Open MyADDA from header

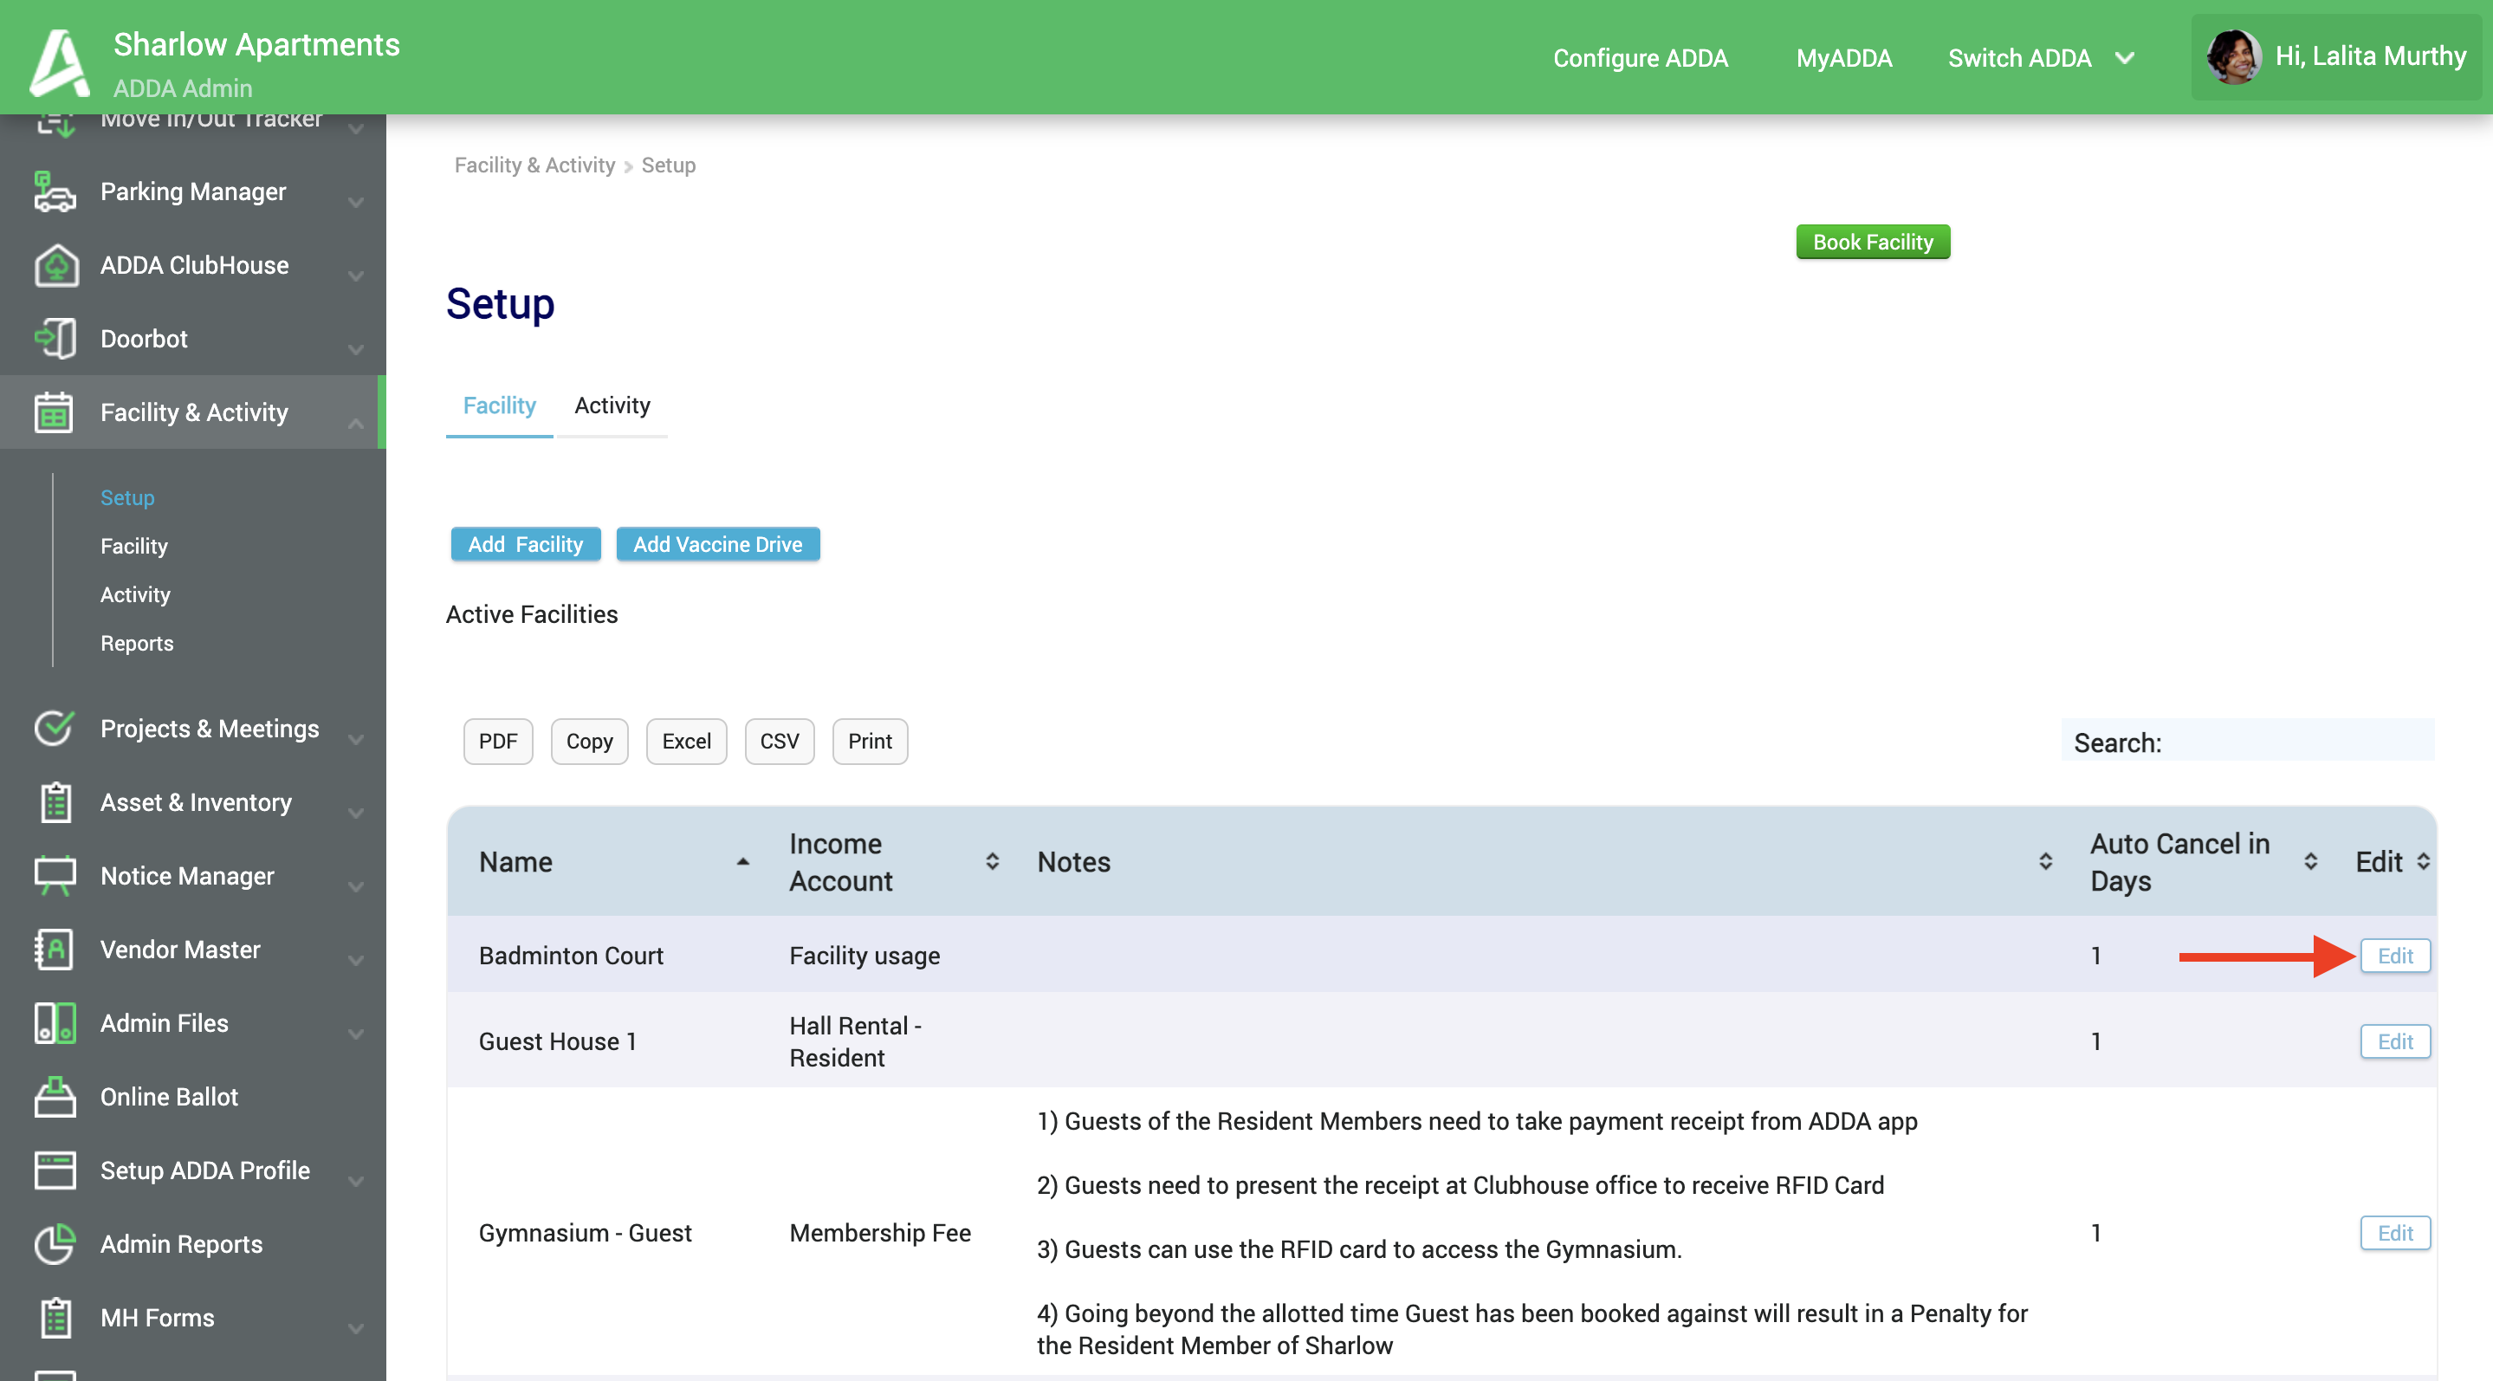[x=1843, y=58]
